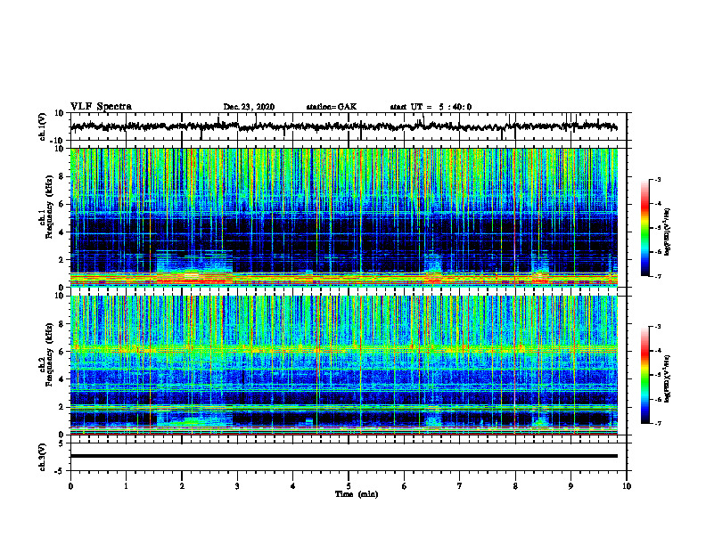706x545 pixels.
Task: Click the "2" kHz tick on ch.2 frequency axis
Action: pos(62,407)
